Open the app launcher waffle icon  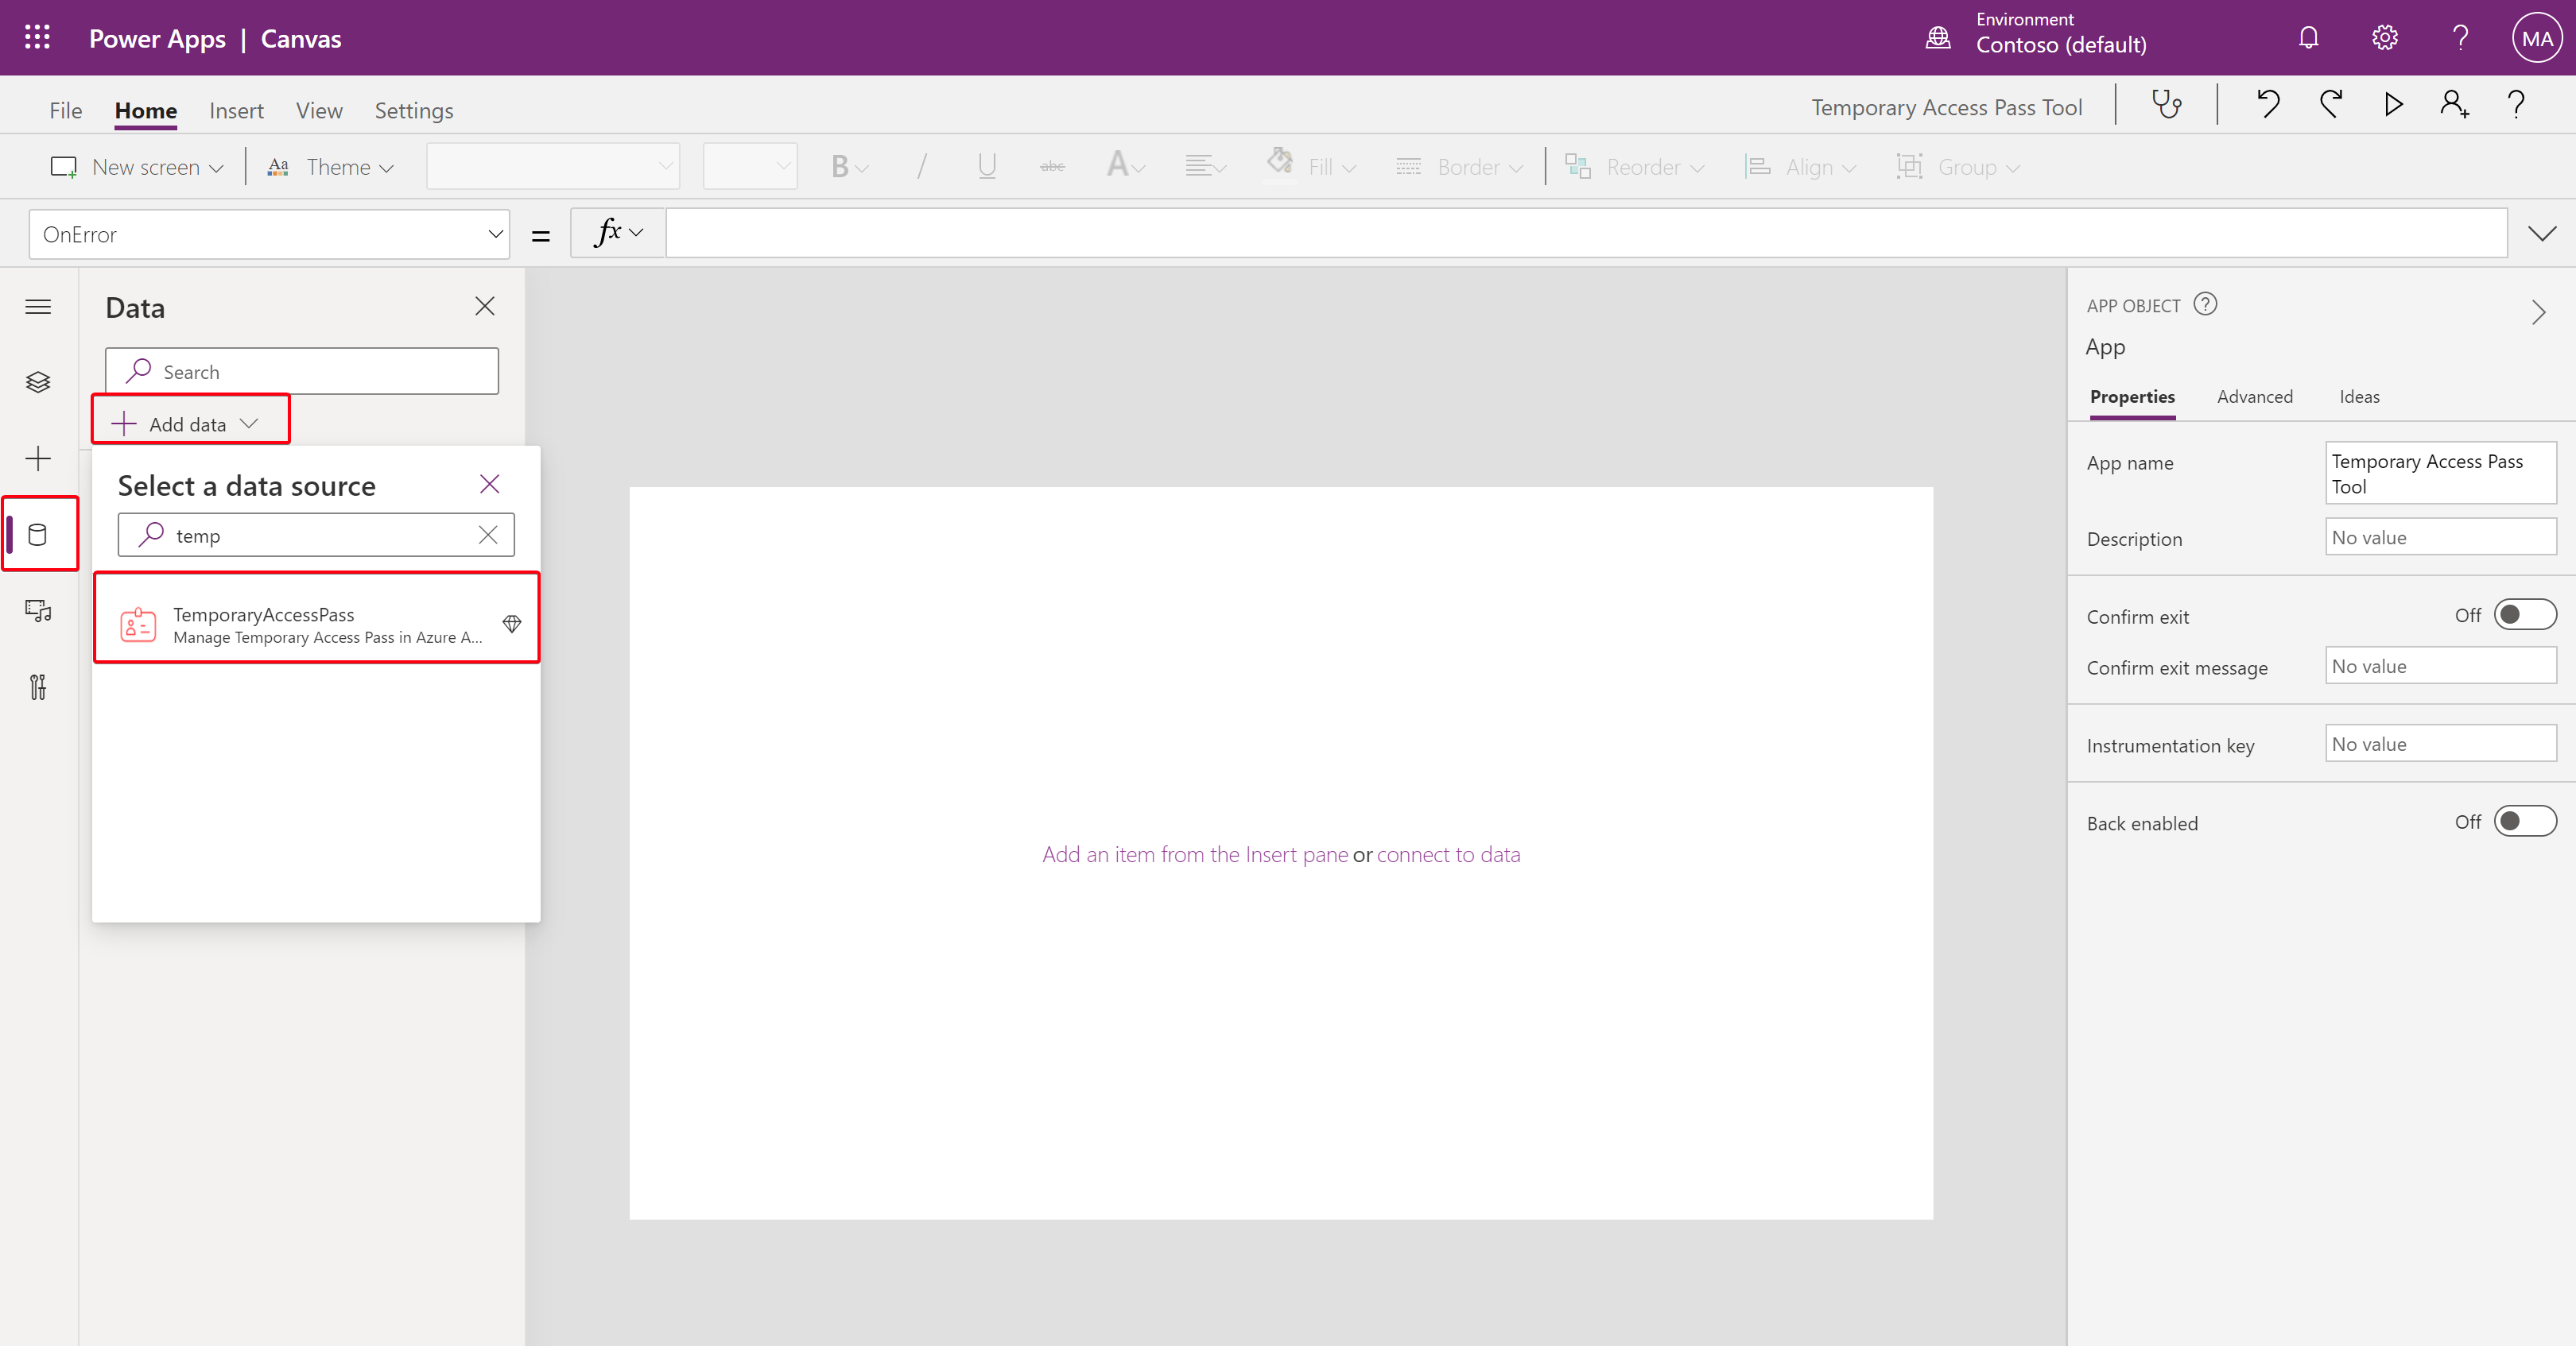pos(37,38)
